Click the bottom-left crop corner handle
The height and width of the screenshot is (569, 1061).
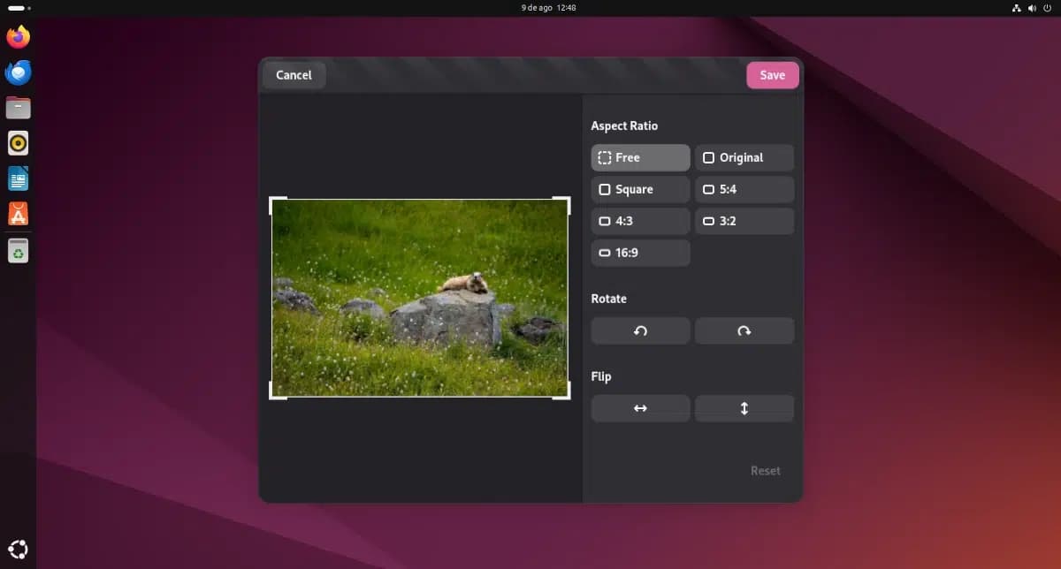click(x=273, y=395)
